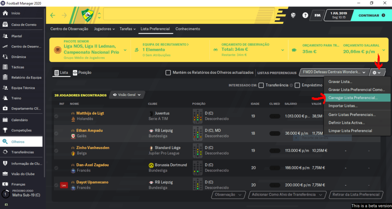Click the top search input bar

coord(195,16)
